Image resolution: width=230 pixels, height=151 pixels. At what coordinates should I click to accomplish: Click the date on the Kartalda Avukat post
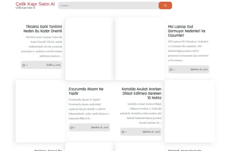coord(151,132)
